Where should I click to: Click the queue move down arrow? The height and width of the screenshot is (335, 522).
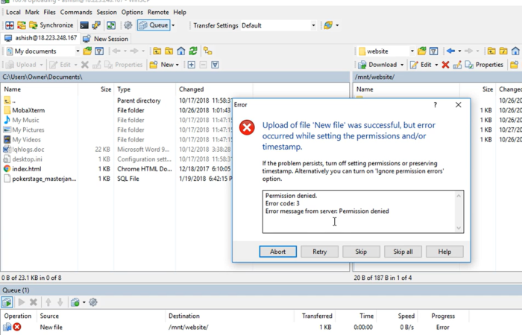point(60,302)
